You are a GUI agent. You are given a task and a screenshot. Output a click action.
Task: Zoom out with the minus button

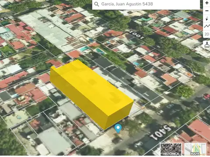tap(206, 11)
